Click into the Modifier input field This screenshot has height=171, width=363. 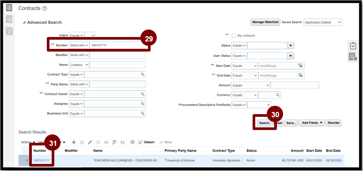117,55
